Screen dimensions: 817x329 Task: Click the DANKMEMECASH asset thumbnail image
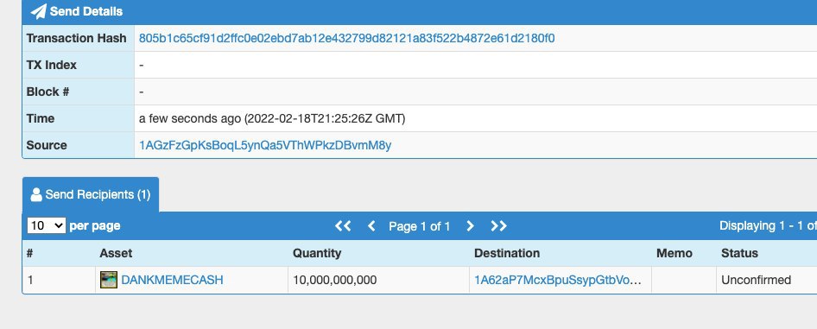tap(108, 280)
